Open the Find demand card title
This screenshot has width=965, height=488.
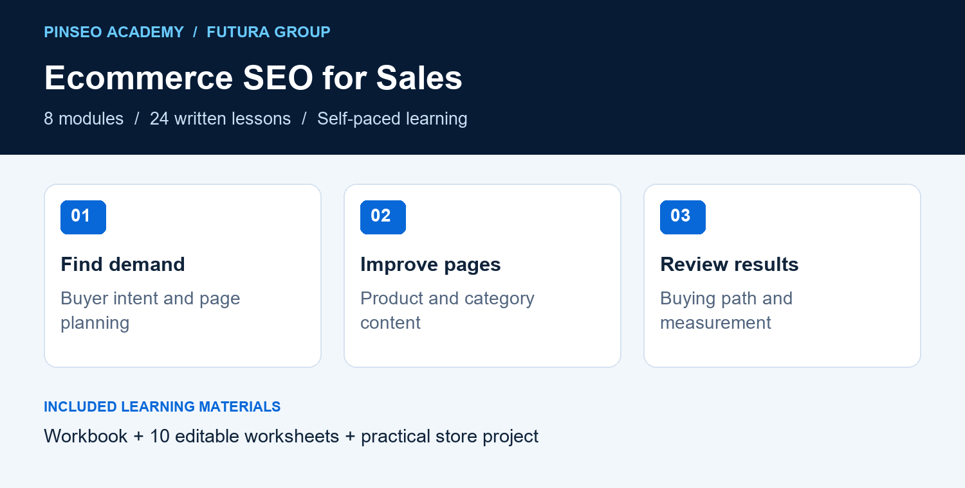click(x=123, y=265)
